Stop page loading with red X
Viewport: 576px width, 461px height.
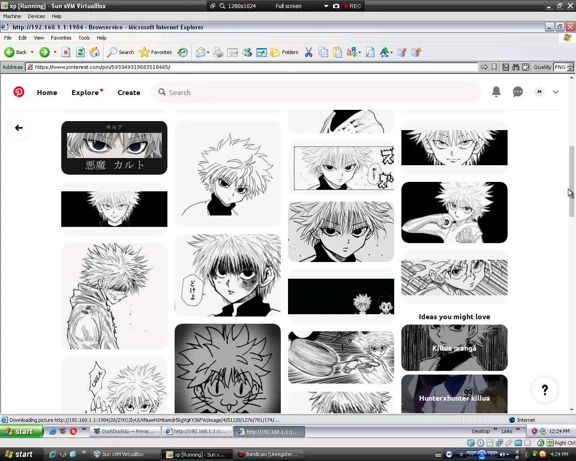[66, 52]
